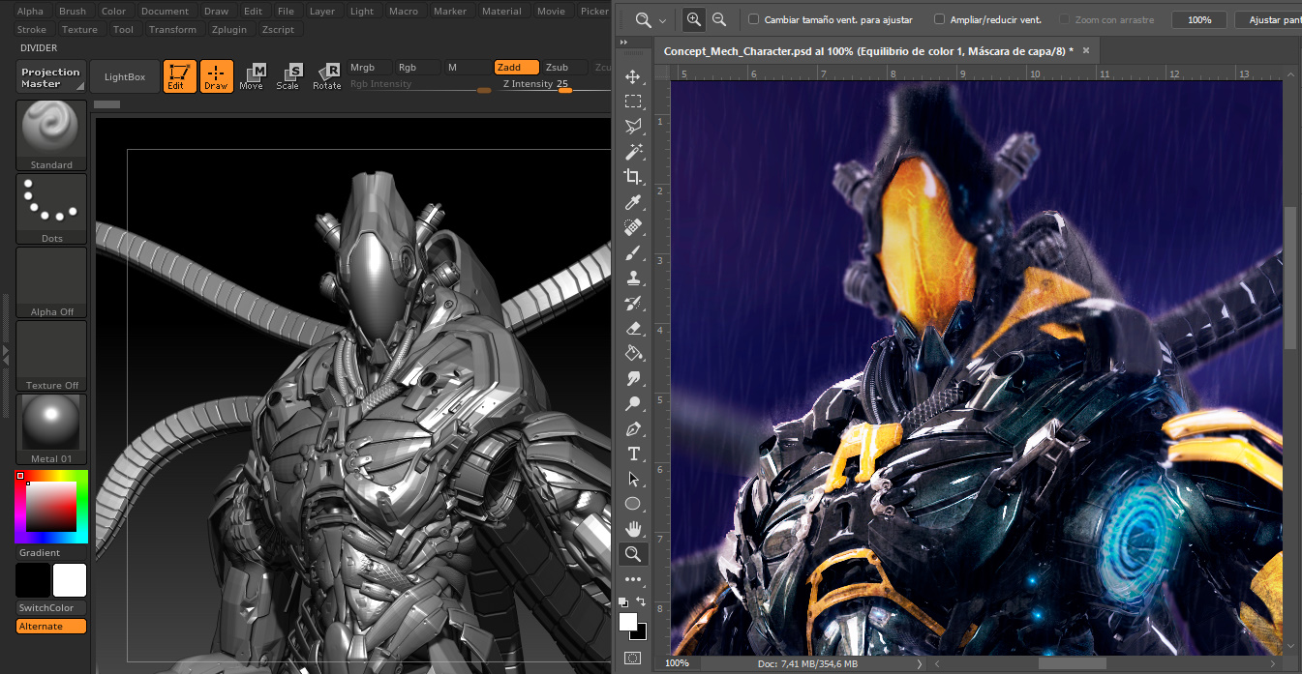The width and height of the screenshot is (1302, 674).
Task: Adjust the Rgb Intensity slider
Action: 420,85
